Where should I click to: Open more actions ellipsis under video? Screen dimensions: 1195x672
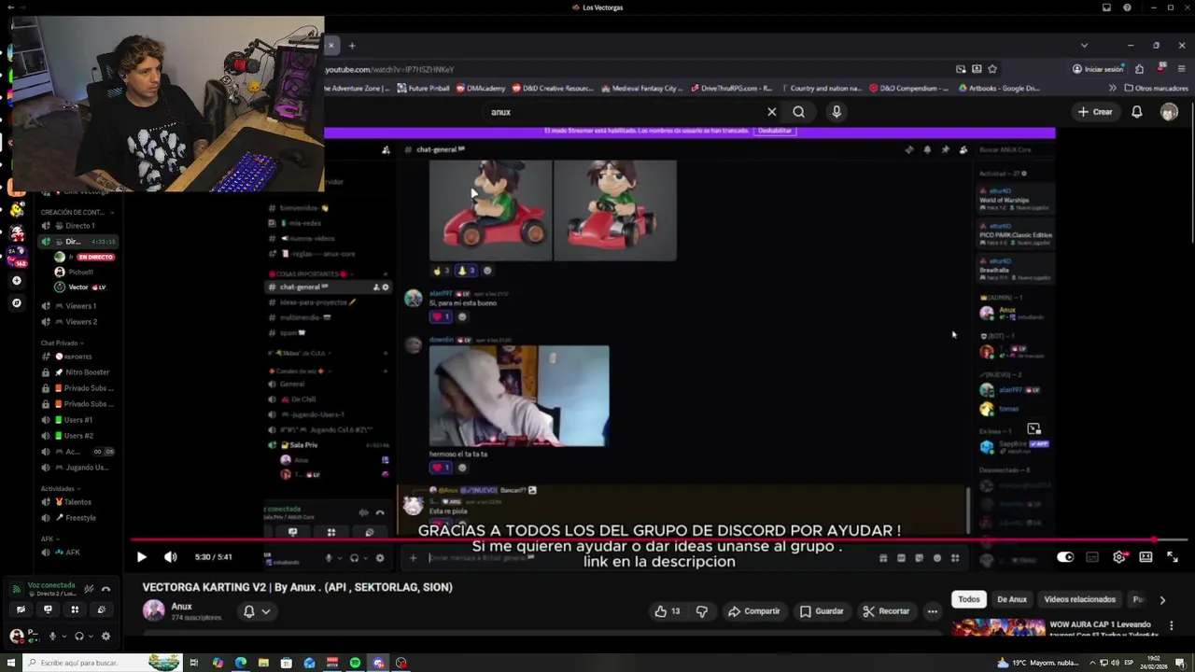click(x=932, y=611)
